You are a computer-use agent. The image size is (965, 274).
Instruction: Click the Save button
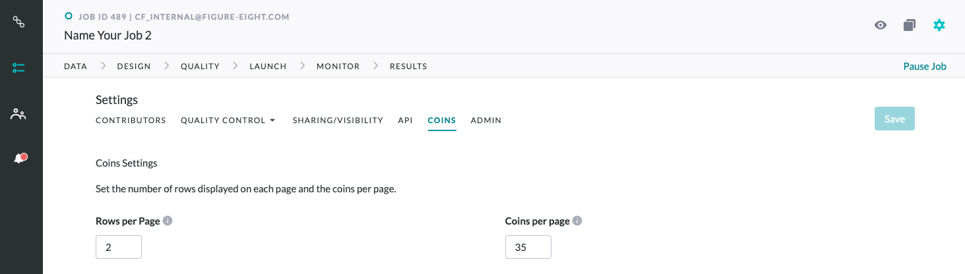coord(894,119)
